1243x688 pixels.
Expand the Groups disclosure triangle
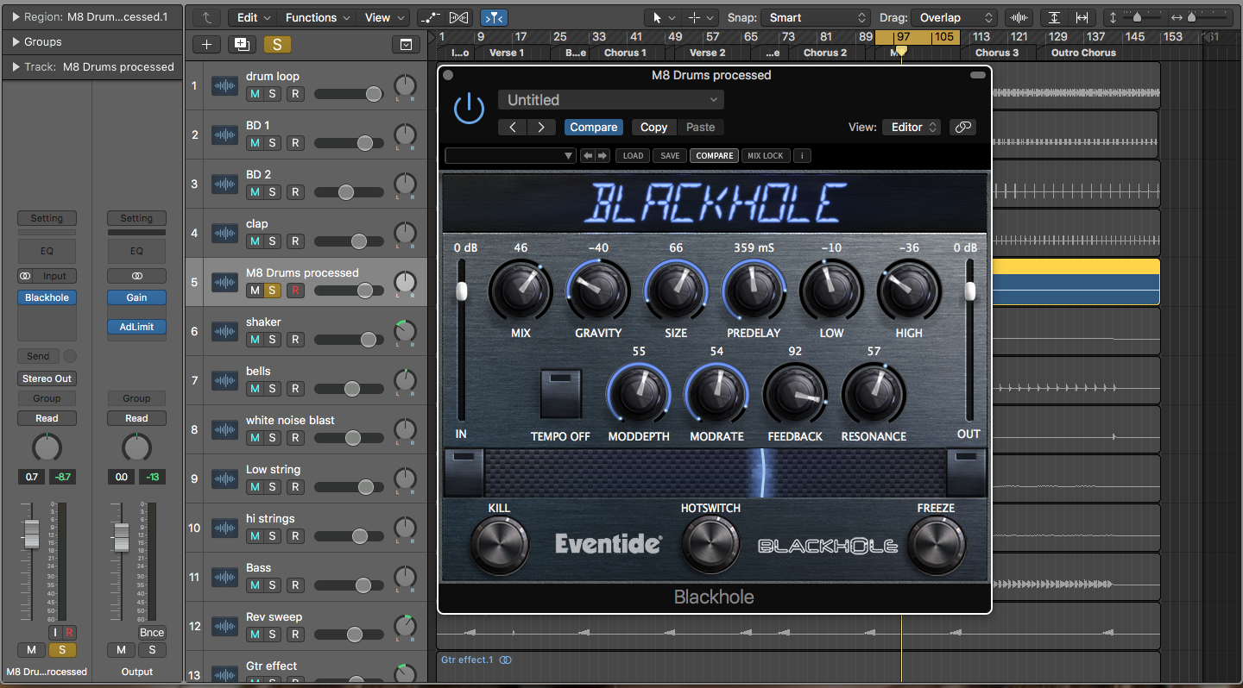tap(16, 41)
